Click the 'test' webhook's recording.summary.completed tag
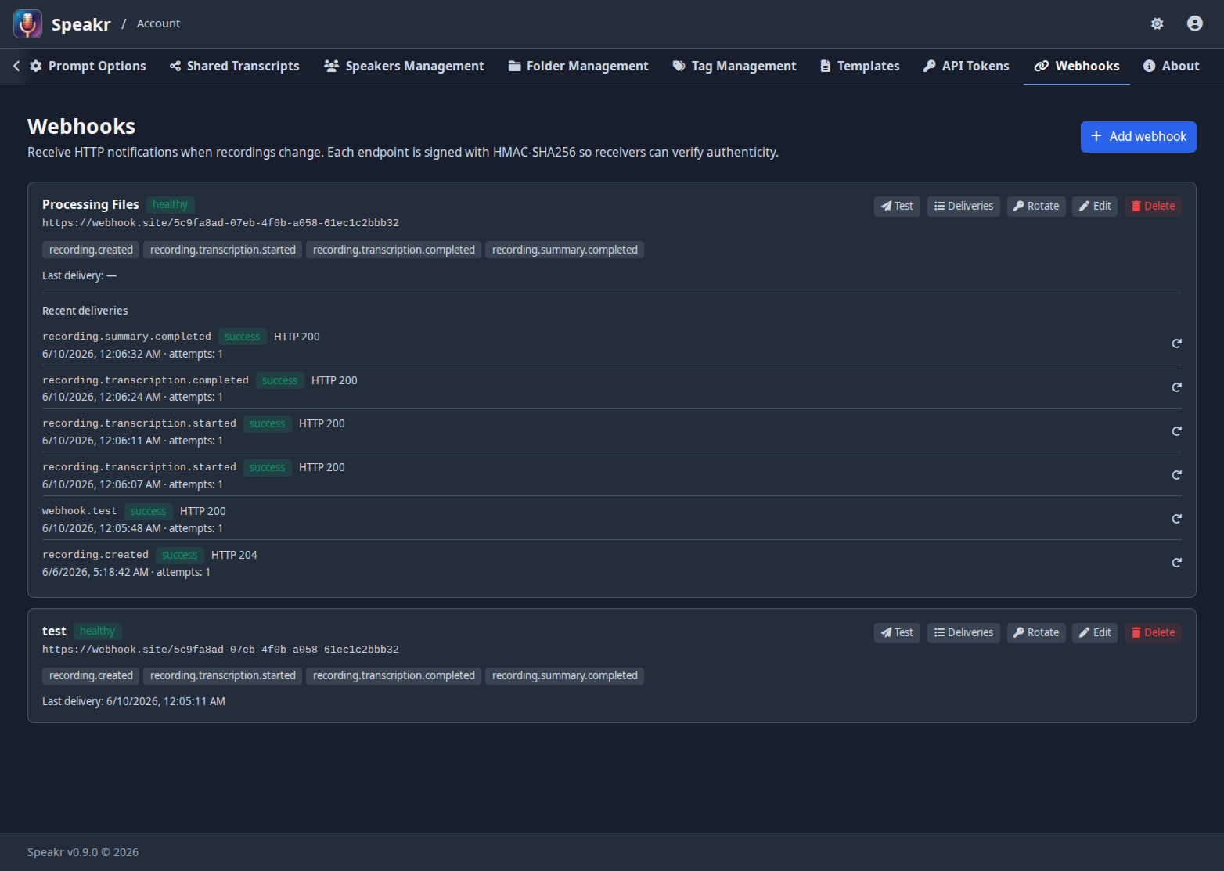The width and height of the screenshot is (1224, 871). click(x=565, y=675)
